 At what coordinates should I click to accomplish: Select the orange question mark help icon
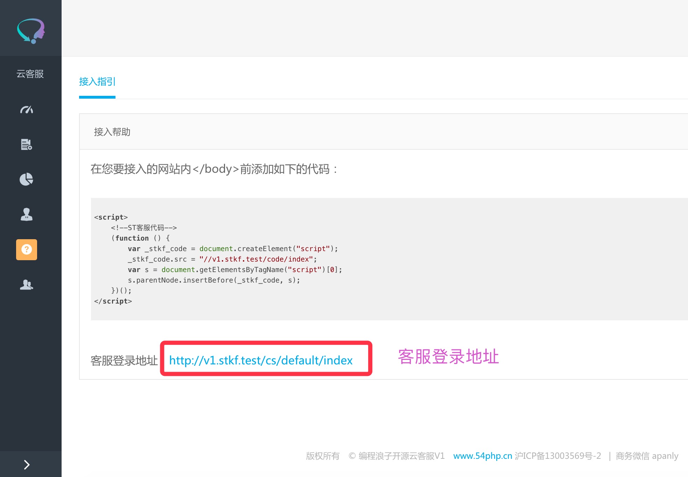[27, 249]
